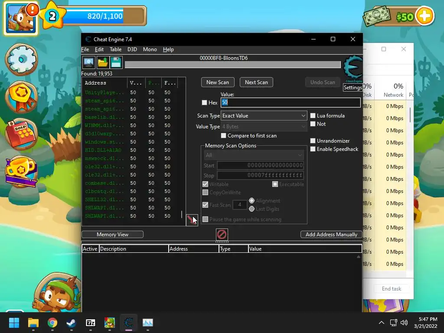Click the New Scan button
This screenshot has height=333, width=444.
tap(218, 82)
